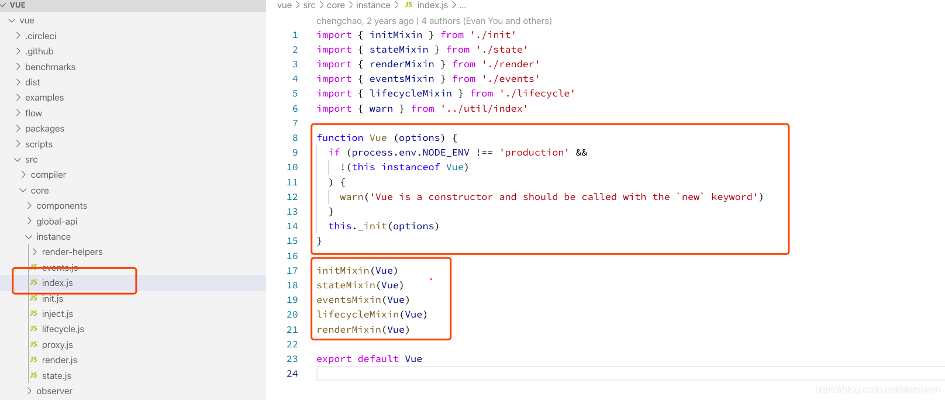
Task: Click the JS icon beside state.js
Action: [33, 375]
